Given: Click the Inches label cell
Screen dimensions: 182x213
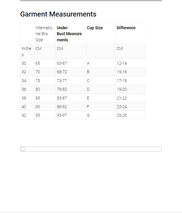Looking at the screenshot, I should (x=26, y=51).
